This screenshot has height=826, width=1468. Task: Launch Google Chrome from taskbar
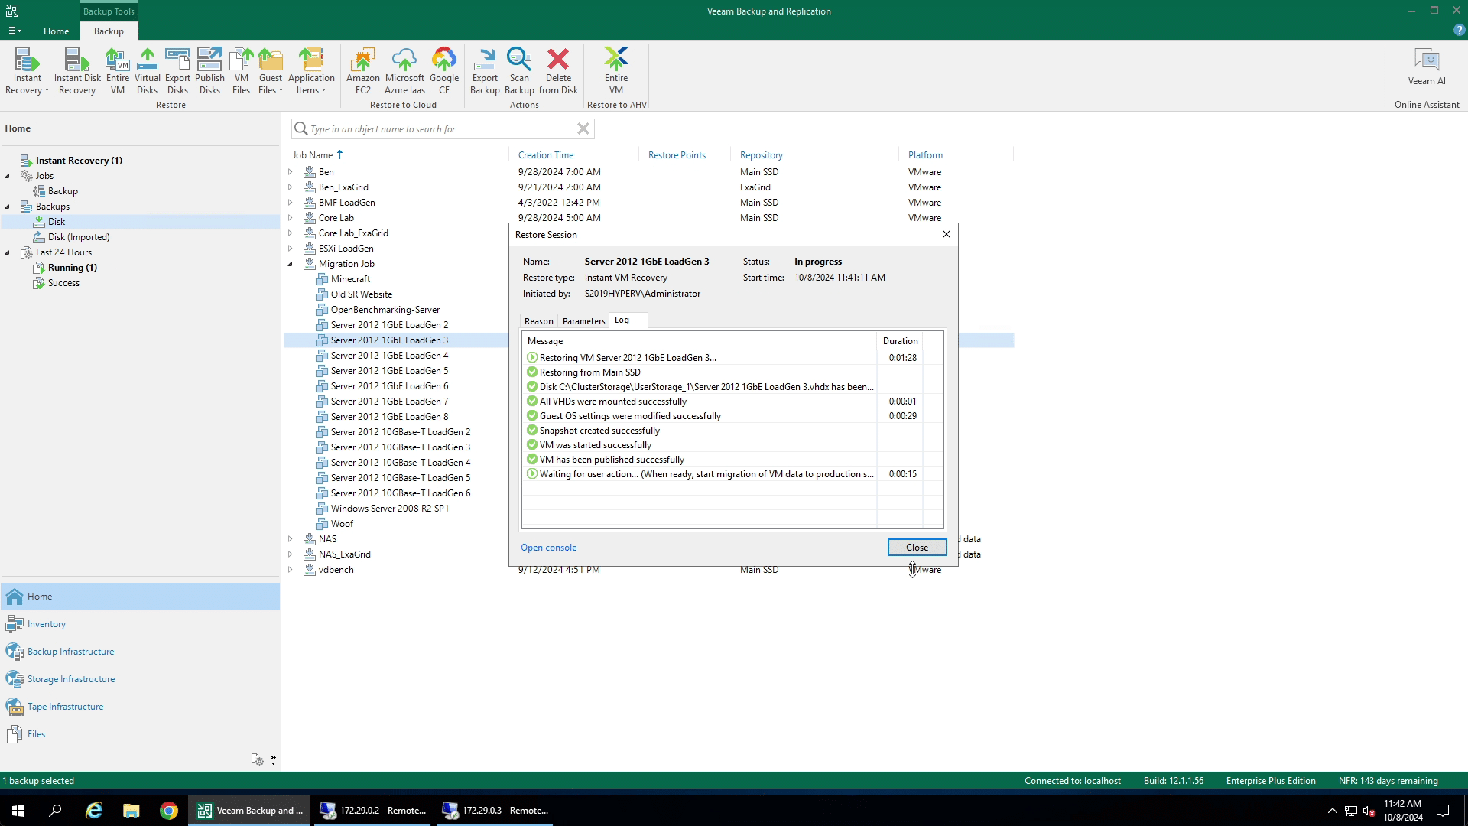pyautogui.click(x=169, y=811)
